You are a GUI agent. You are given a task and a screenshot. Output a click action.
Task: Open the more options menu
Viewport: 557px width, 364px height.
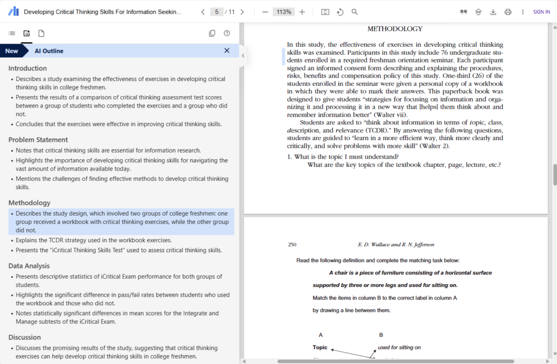pos(523,12)
